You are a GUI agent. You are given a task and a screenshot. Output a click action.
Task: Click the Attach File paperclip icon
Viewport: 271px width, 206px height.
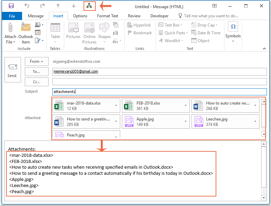pyautogui.click(x=10, y=27)
